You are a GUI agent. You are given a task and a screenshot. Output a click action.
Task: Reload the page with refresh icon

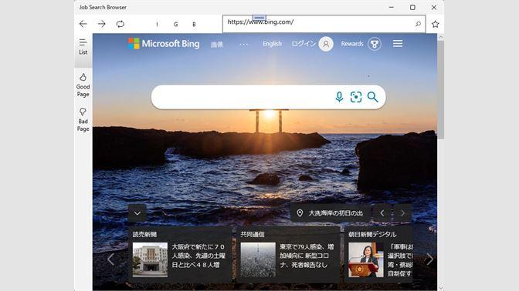coord(120,24)
